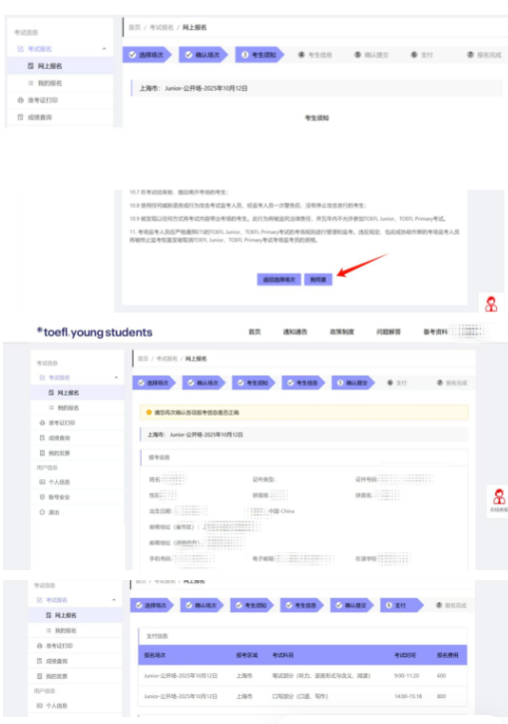Open the toefl young students logo
The width and height of the screenshot is (508, 724).
[95, 332]
